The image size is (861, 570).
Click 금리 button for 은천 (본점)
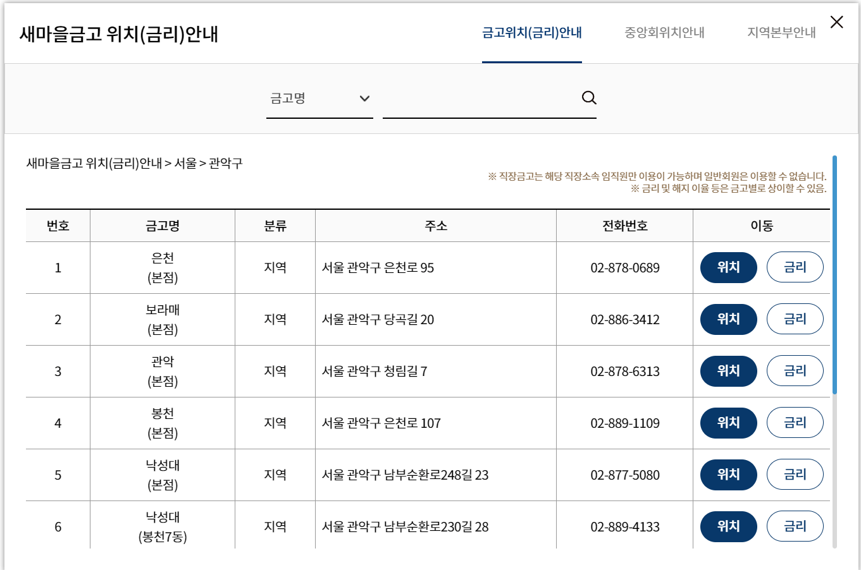[x=795, y=267]
